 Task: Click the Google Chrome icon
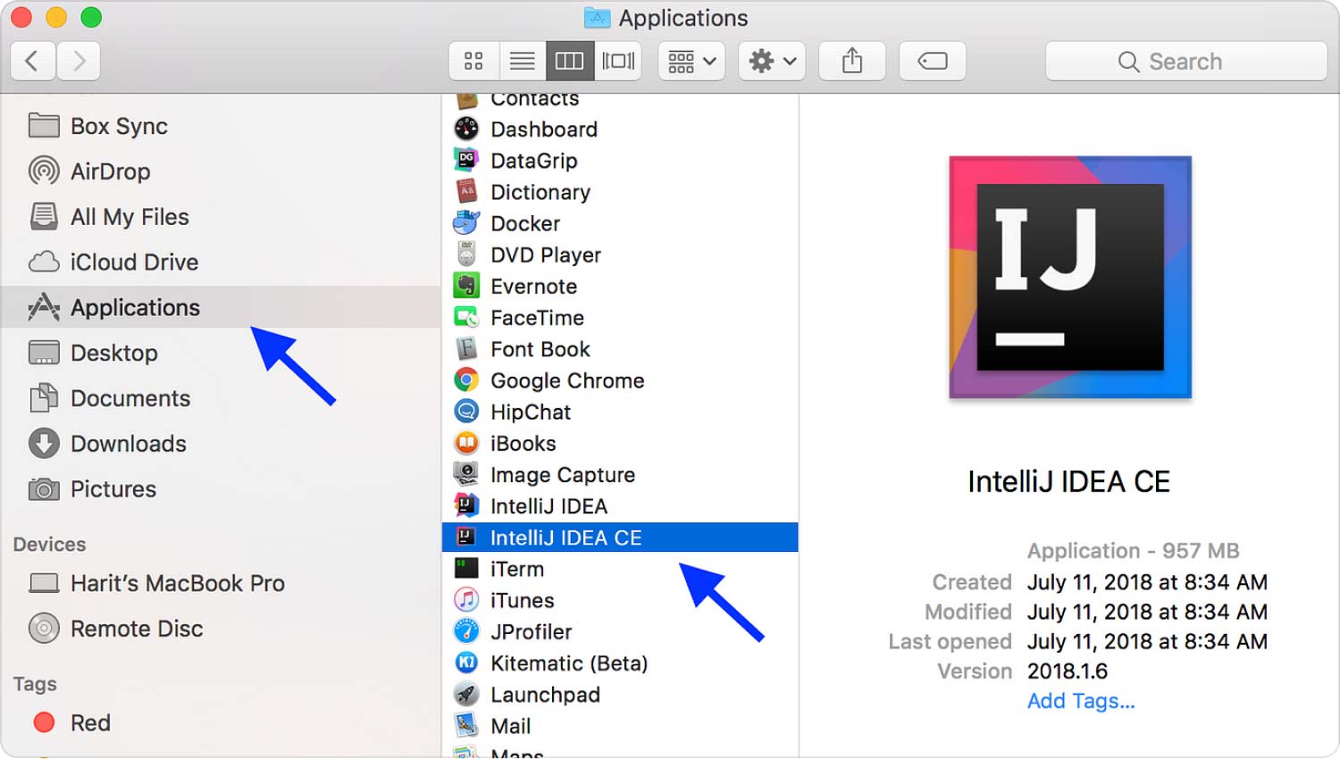coord(466,379)
